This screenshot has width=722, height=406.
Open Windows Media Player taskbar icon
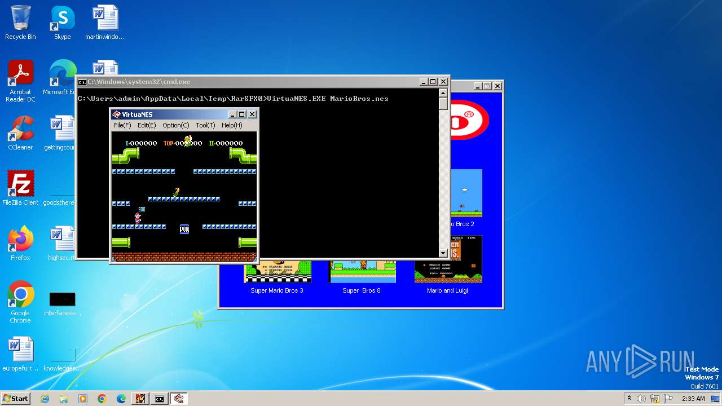[83, 399]
